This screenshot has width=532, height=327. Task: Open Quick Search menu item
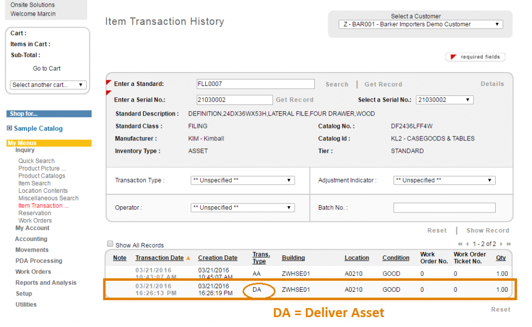coord(36,161)
